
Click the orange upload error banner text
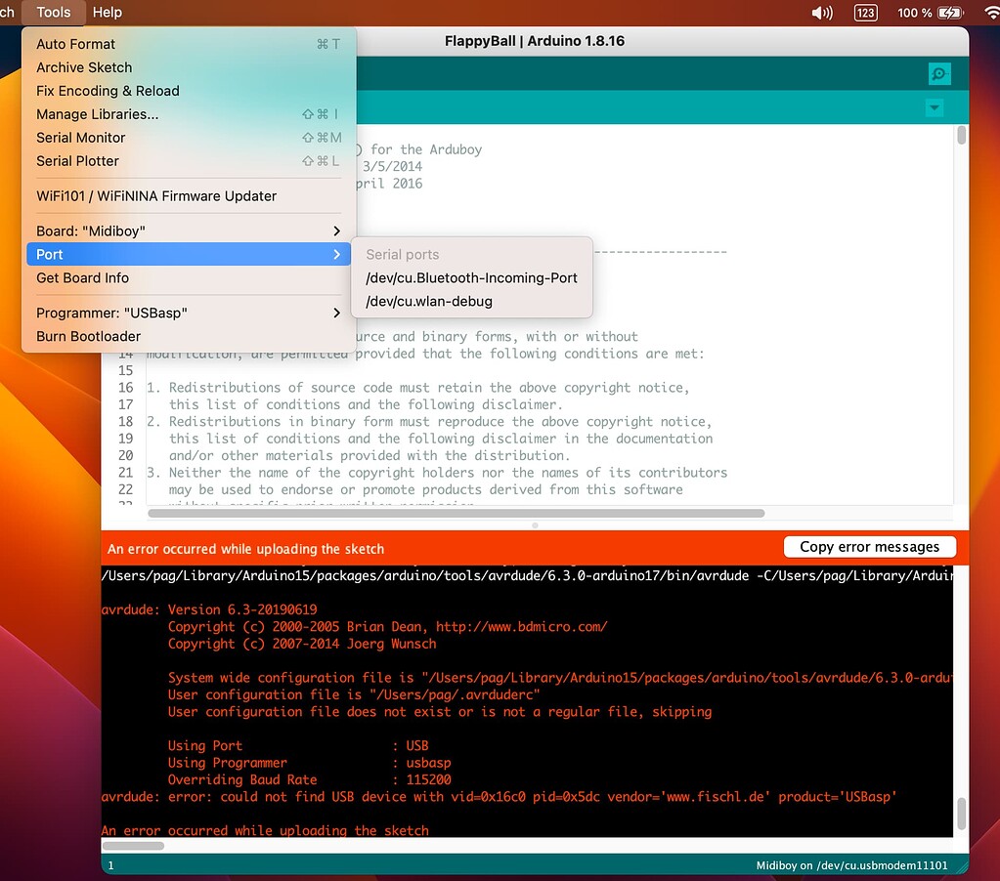click(x=245, y=549)
